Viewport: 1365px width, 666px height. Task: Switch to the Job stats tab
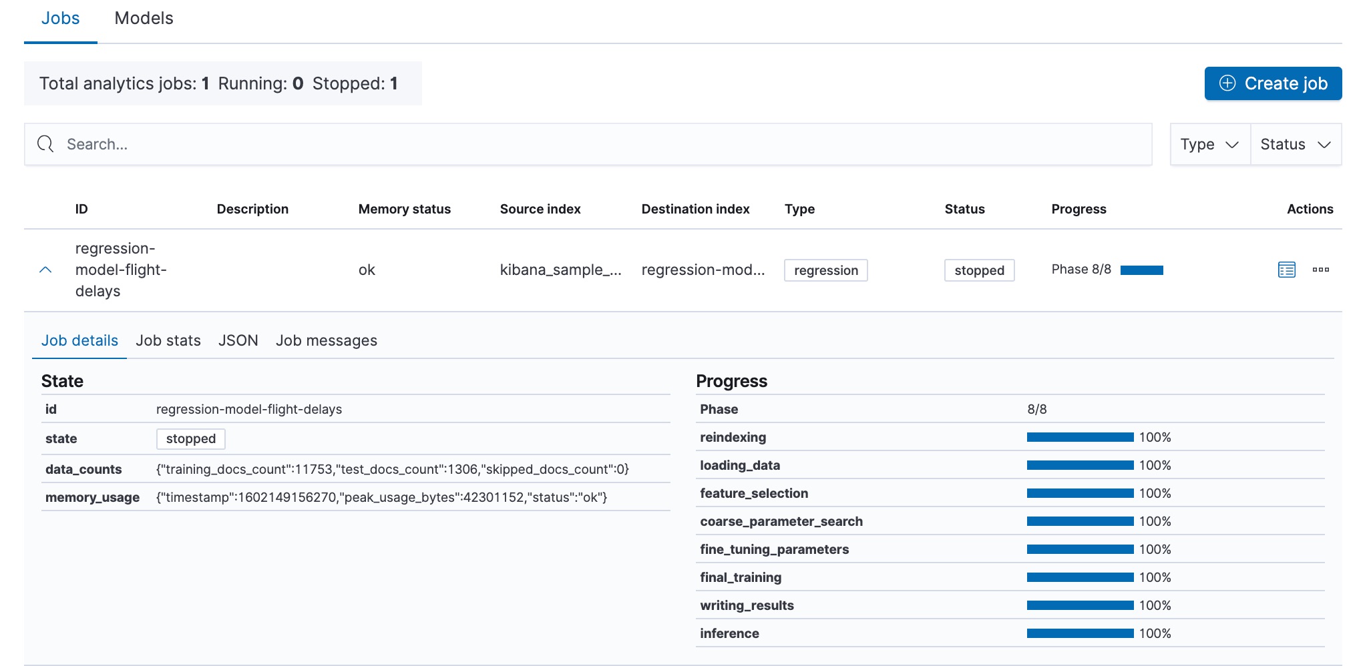(168, 340)
